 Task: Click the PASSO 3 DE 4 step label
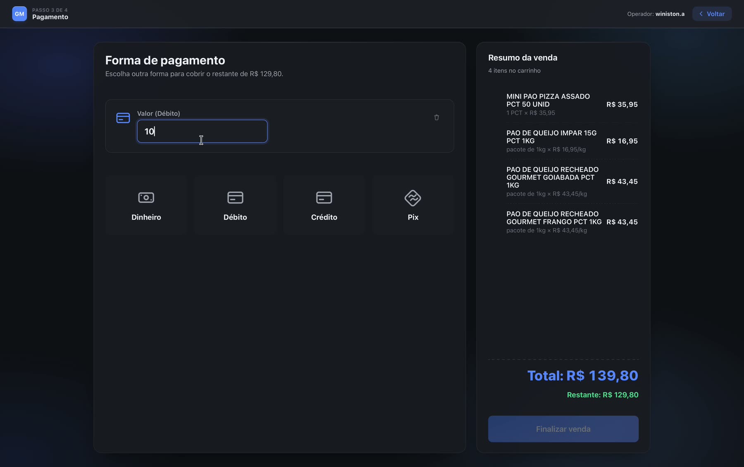(50, 10)
